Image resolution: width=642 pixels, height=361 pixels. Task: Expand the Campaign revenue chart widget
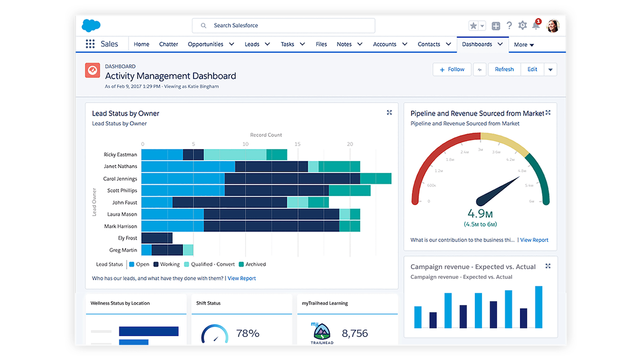tap(548, 266)
